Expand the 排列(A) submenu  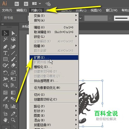click(54, 20)
